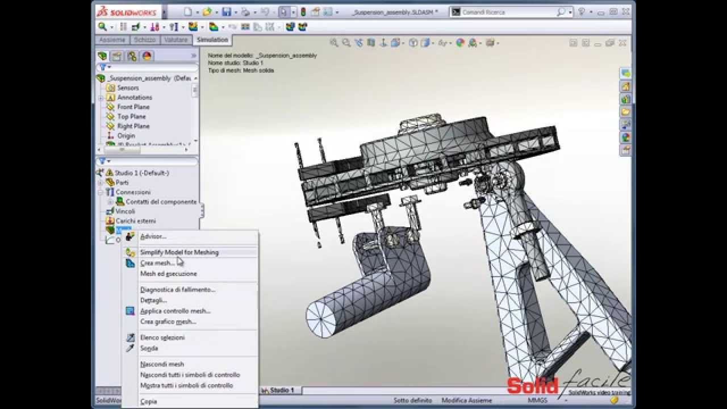Click the Undo arrow icon

coord(265,11)
